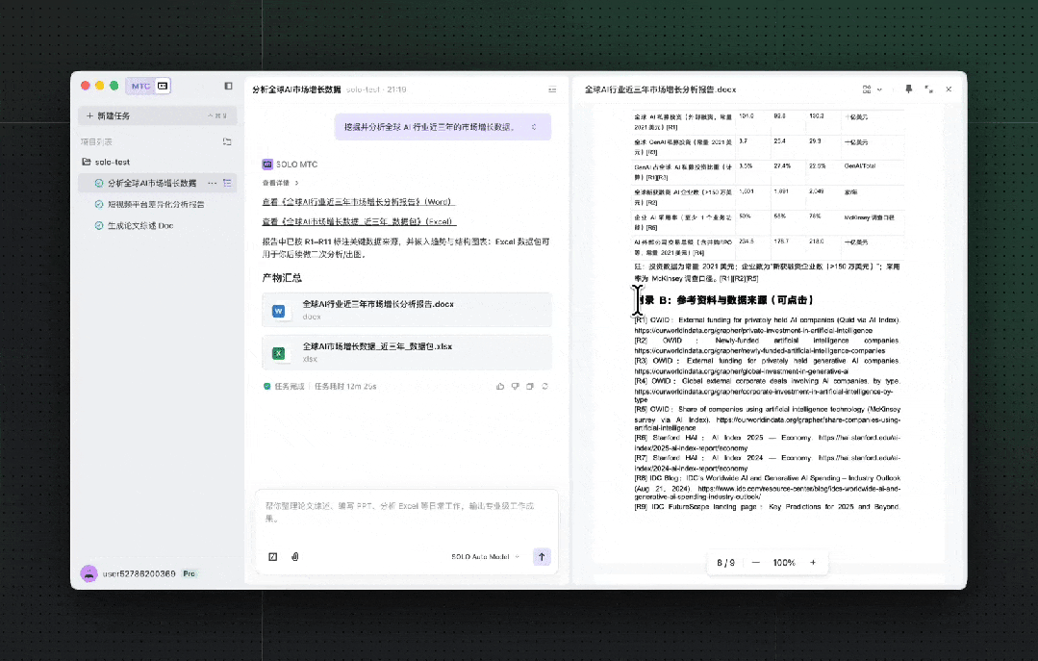
Task: Attach a file with the paperclip icon
Action: [x=295, y=557]
